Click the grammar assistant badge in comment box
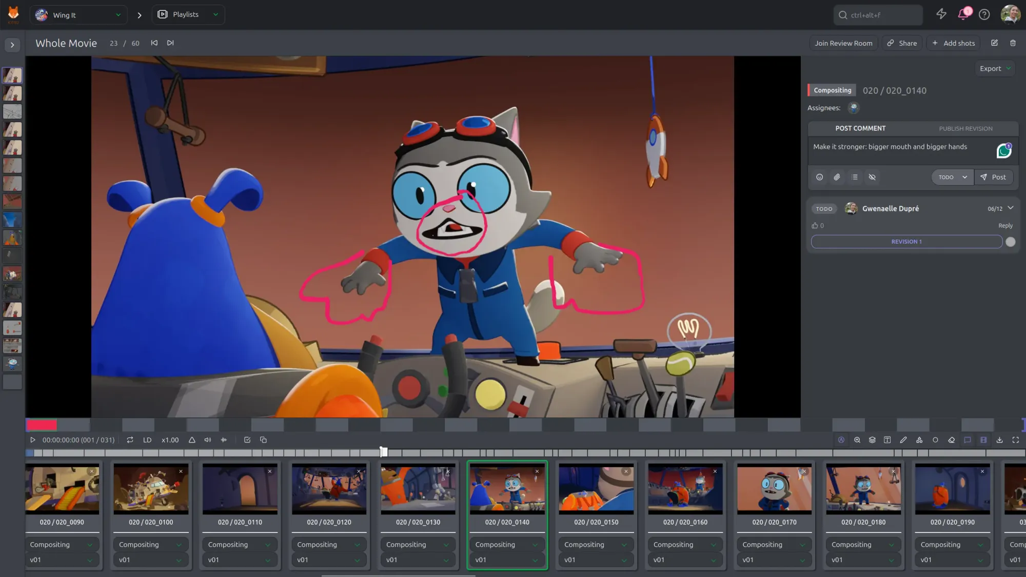This screenshot has height=577, width=1026. pos(1004,151)
